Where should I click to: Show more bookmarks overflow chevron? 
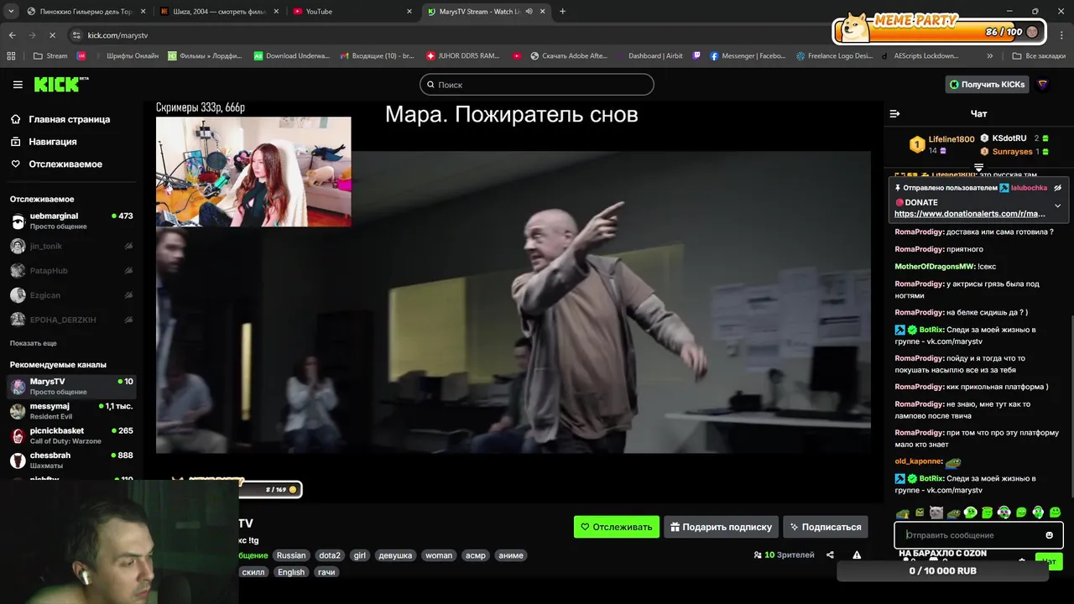tap(990, 56)
